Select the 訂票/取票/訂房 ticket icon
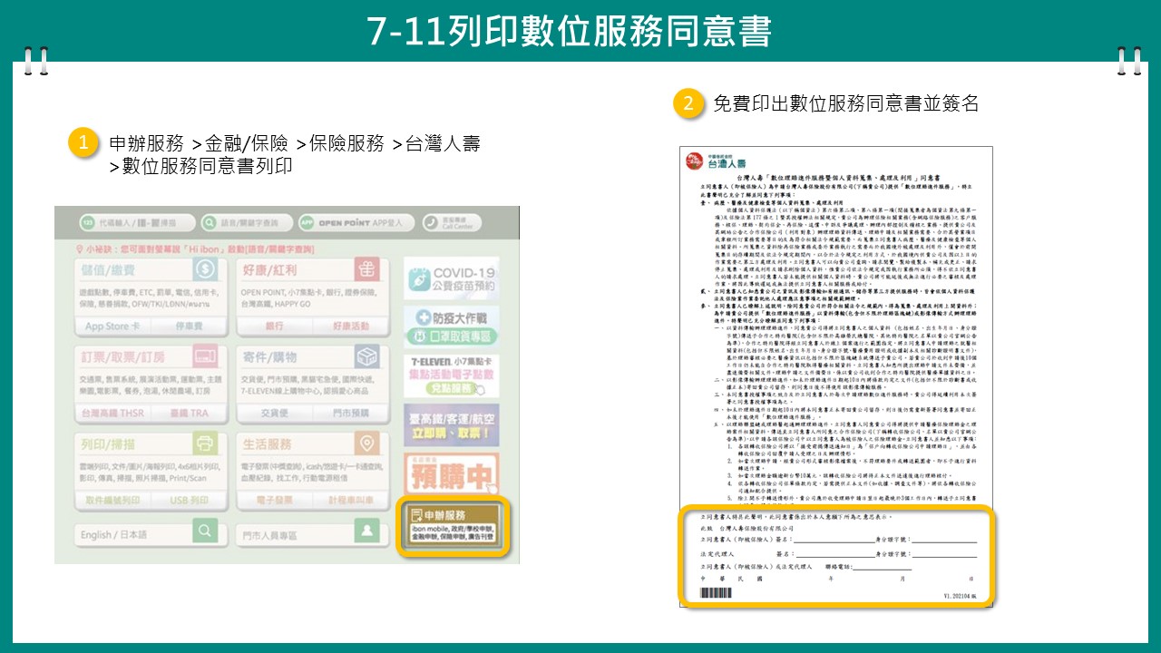The height and width of the screenshot is (653, 1161). pyautogui.click(x=207, y=357)
